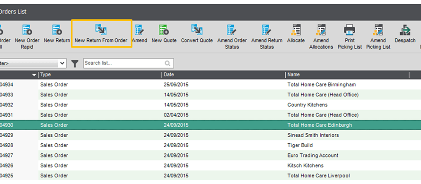The image size is (421, 184).
Task: Select Total Home Care Liverpool order
Action: 210,175
